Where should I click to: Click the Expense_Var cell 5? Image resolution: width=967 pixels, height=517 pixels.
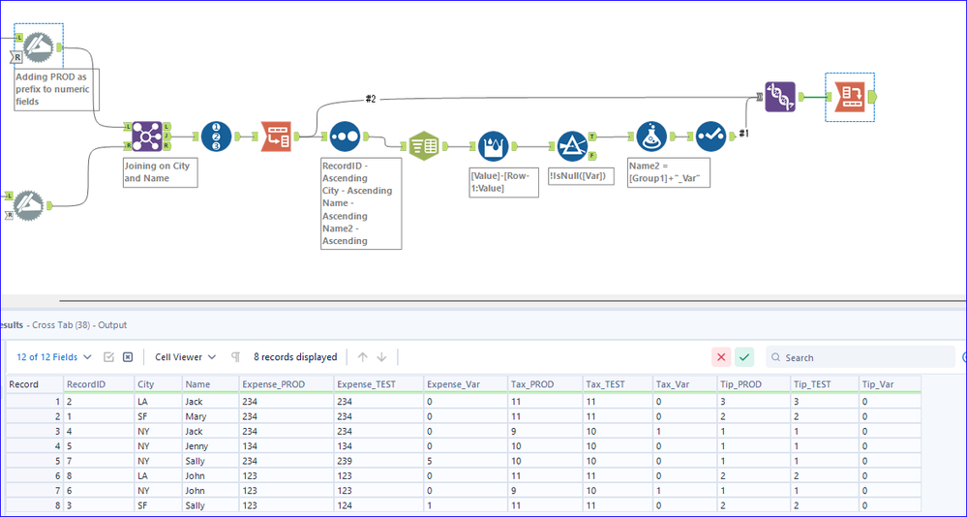[467, 461]
